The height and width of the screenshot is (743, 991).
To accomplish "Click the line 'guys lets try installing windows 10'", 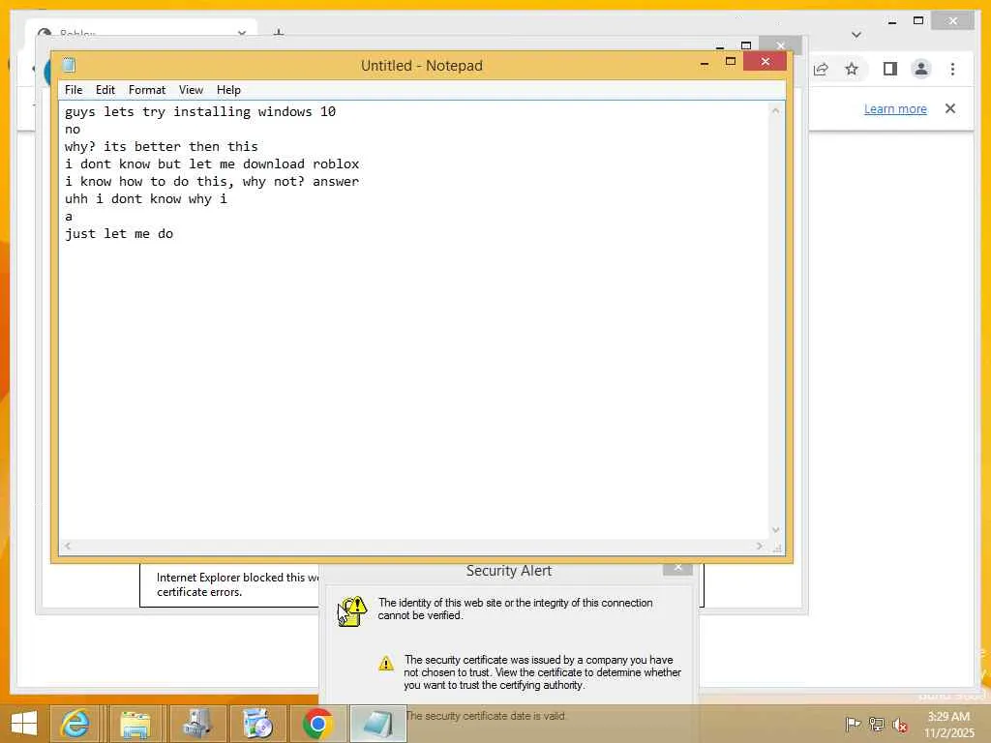I will point(199,112).
